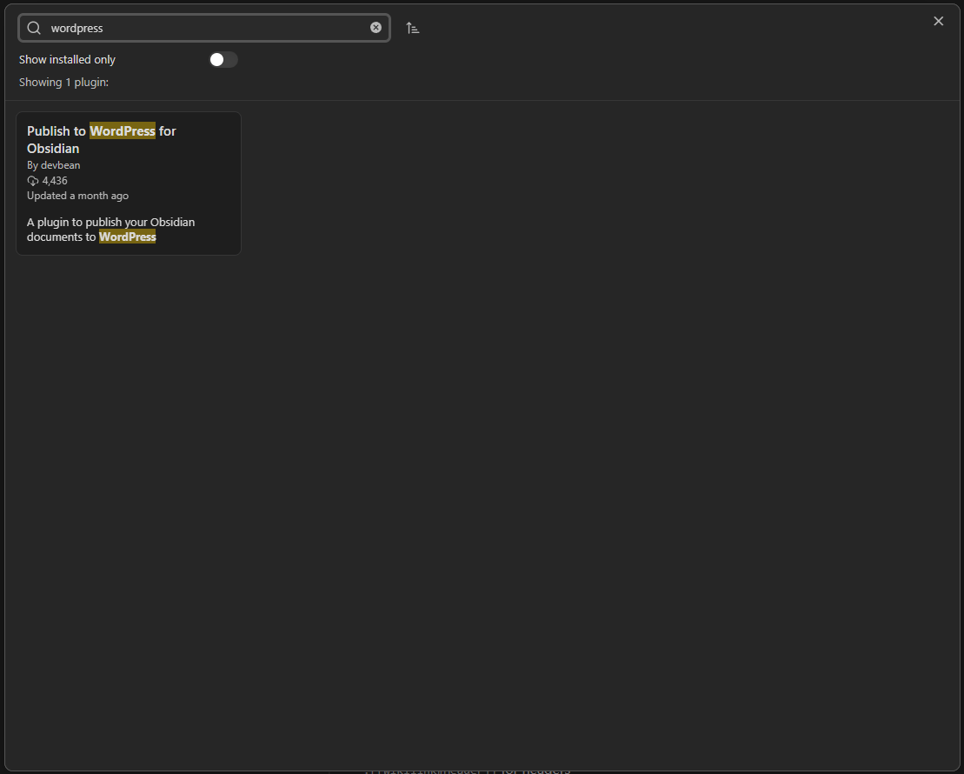This screenshot has height=774, width=964.
Task: Select the plugin card for WordPress publishing
Action: tap(129, 183)
